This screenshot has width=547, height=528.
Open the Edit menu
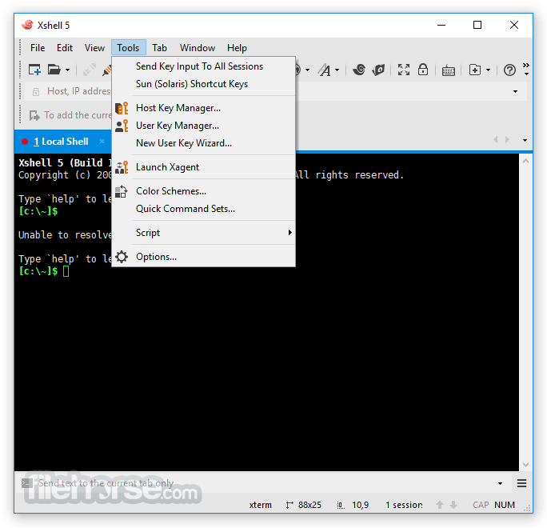[65, 48]
